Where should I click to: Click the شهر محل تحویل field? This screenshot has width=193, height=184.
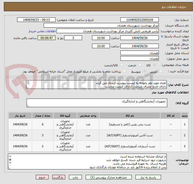(140, 58)
